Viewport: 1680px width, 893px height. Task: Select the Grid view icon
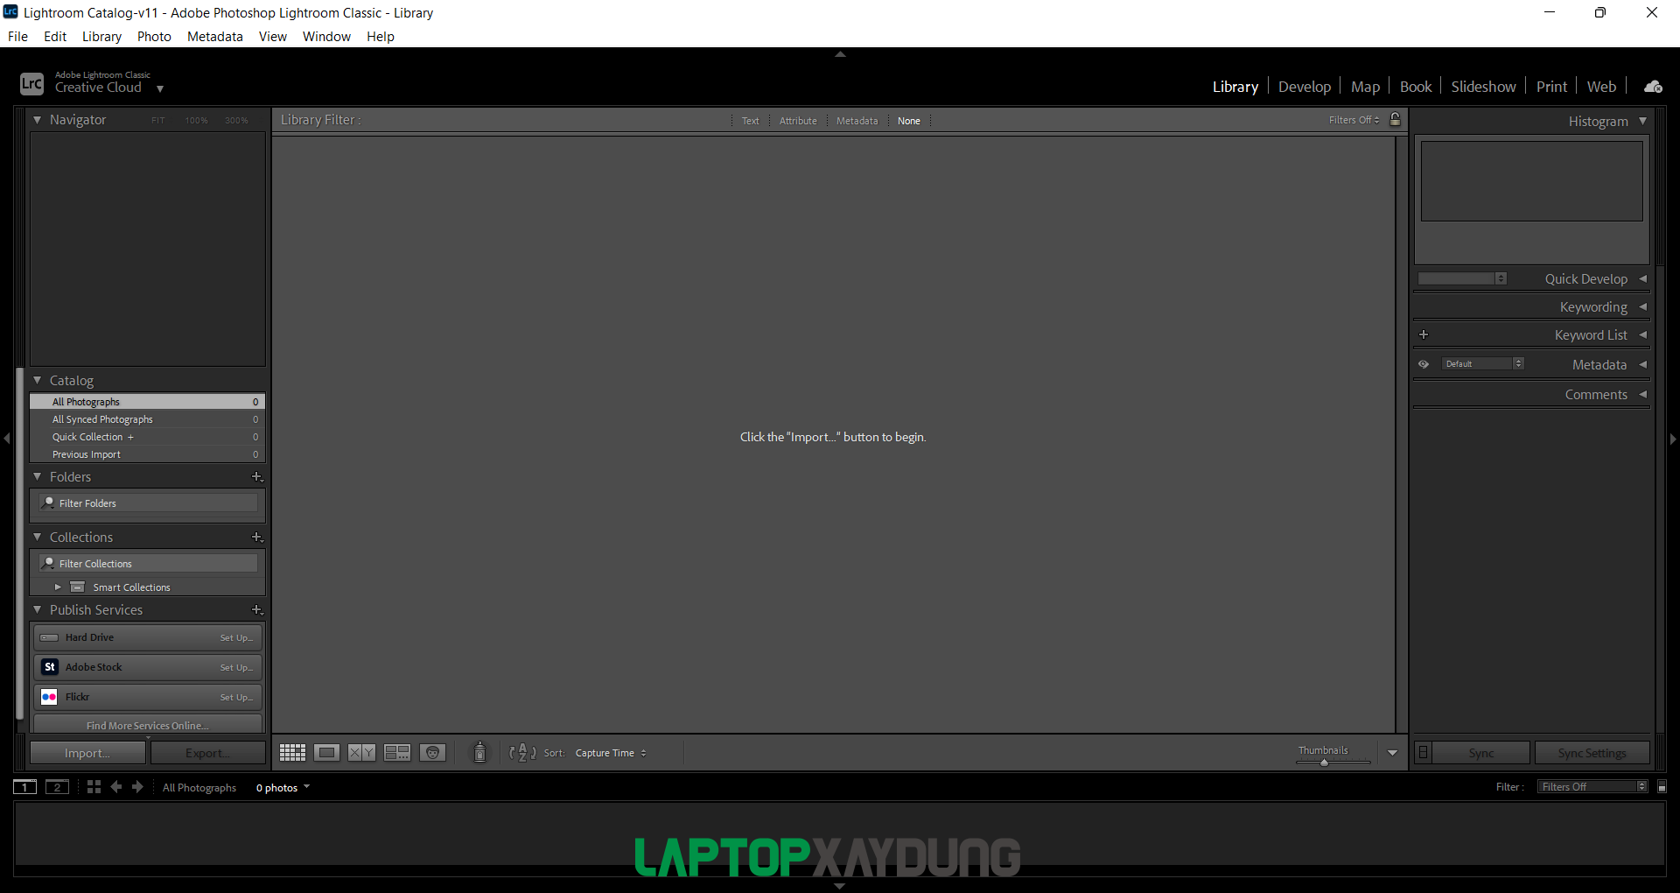[291, 752]
